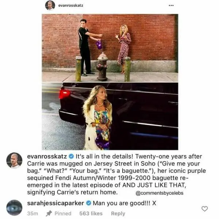This screenshot has width=219, height=219.
Task: Open sarahjessicaparker's eye profile picture
Action: point(14,208)
